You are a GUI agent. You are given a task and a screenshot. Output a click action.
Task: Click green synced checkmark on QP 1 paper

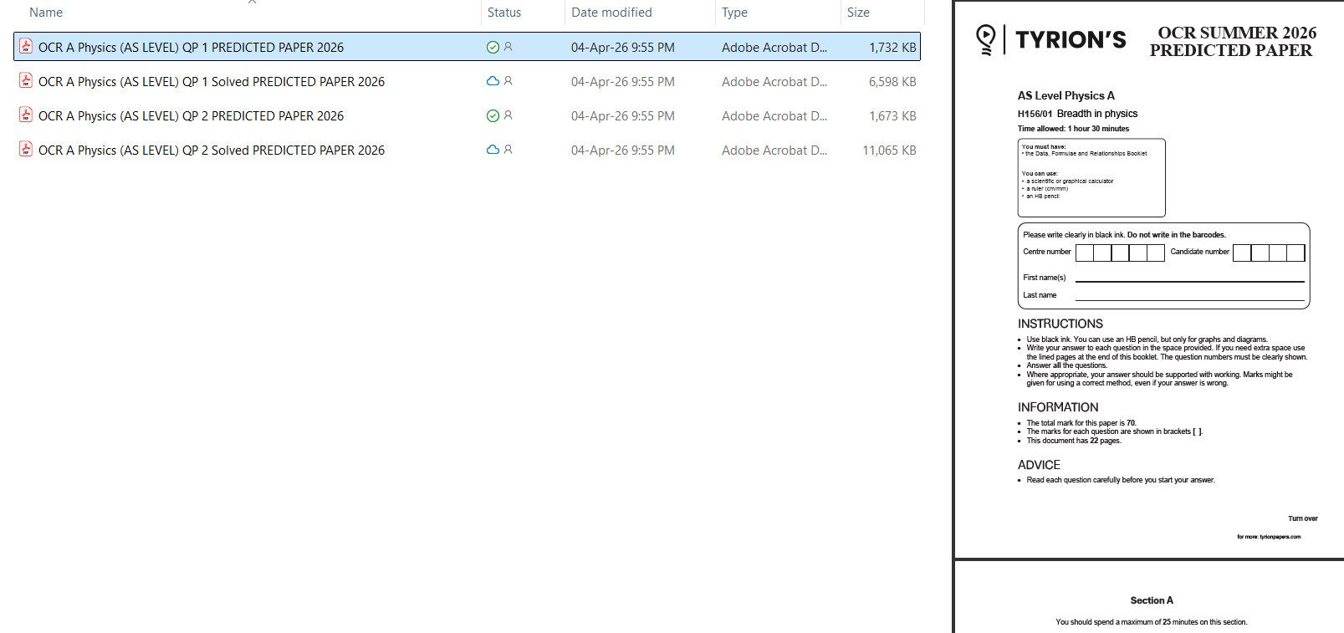tap(493, 48)
